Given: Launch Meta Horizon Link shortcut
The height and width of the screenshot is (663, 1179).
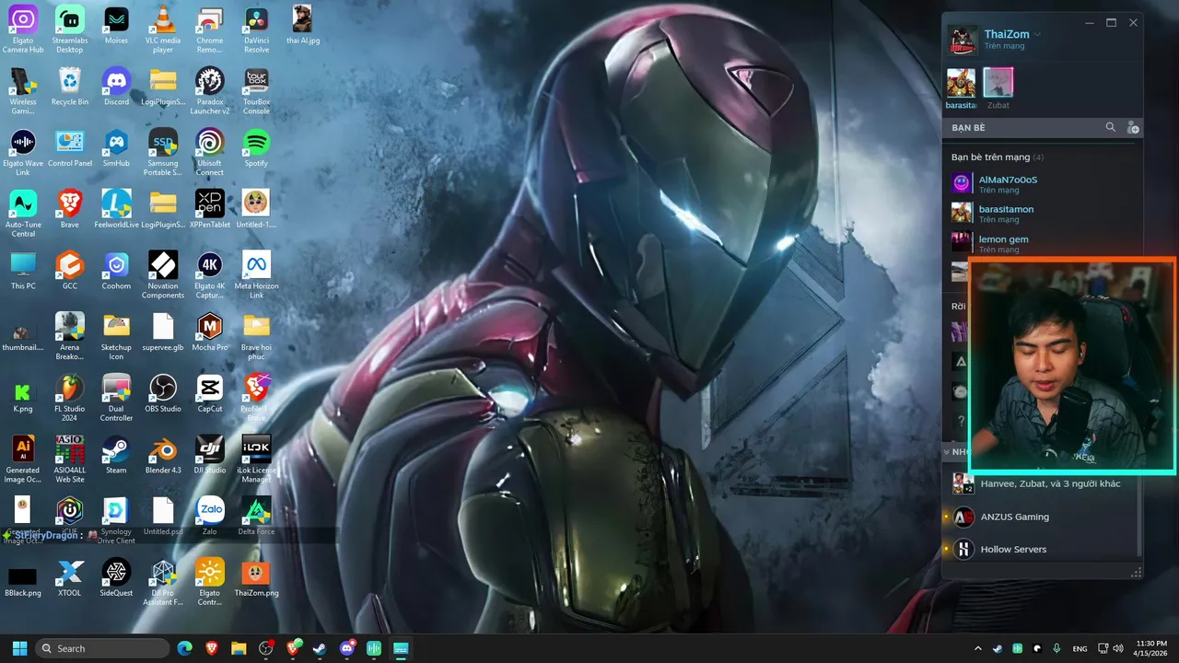Looking at the screenshot, I should pos(256,274).
